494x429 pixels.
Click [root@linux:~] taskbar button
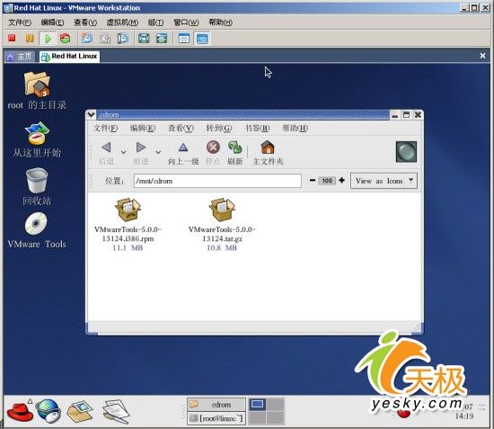click(216, 418)
